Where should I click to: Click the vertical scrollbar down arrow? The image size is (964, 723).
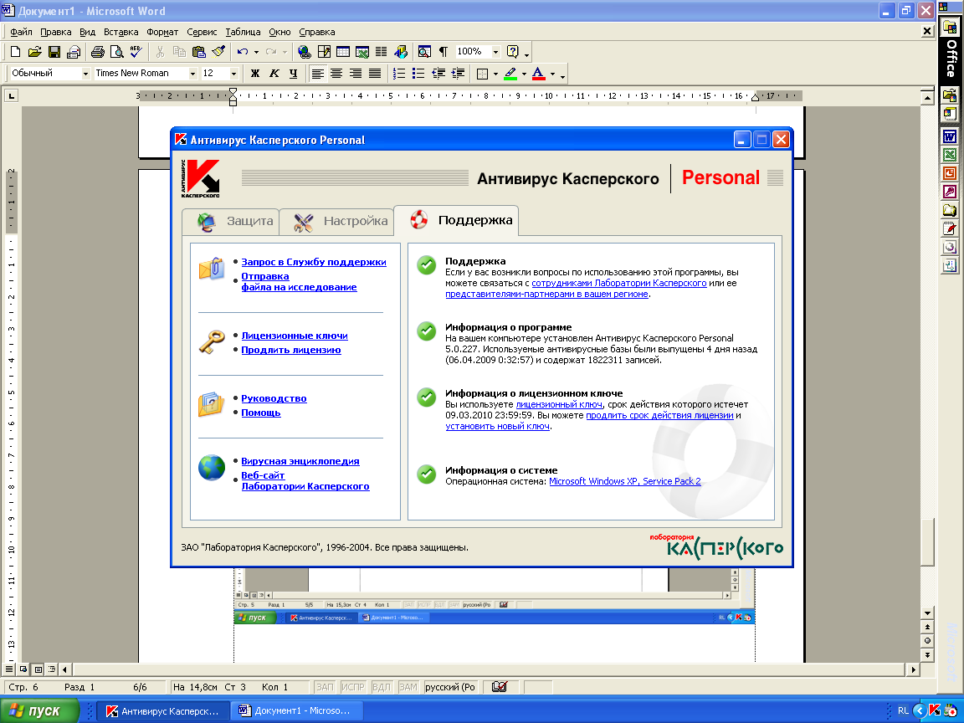coord(928,613)
